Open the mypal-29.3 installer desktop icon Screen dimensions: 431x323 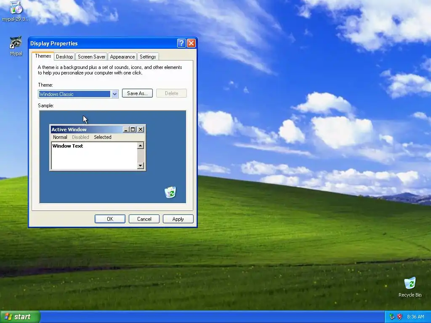click(16, 11)
